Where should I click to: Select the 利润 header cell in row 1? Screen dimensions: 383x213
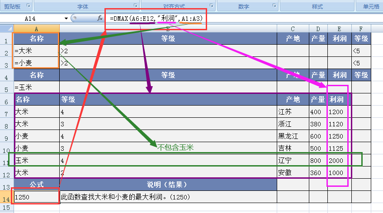(340, 38)
